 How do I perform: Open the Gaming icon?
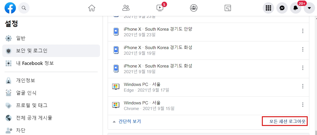(228, 8)
